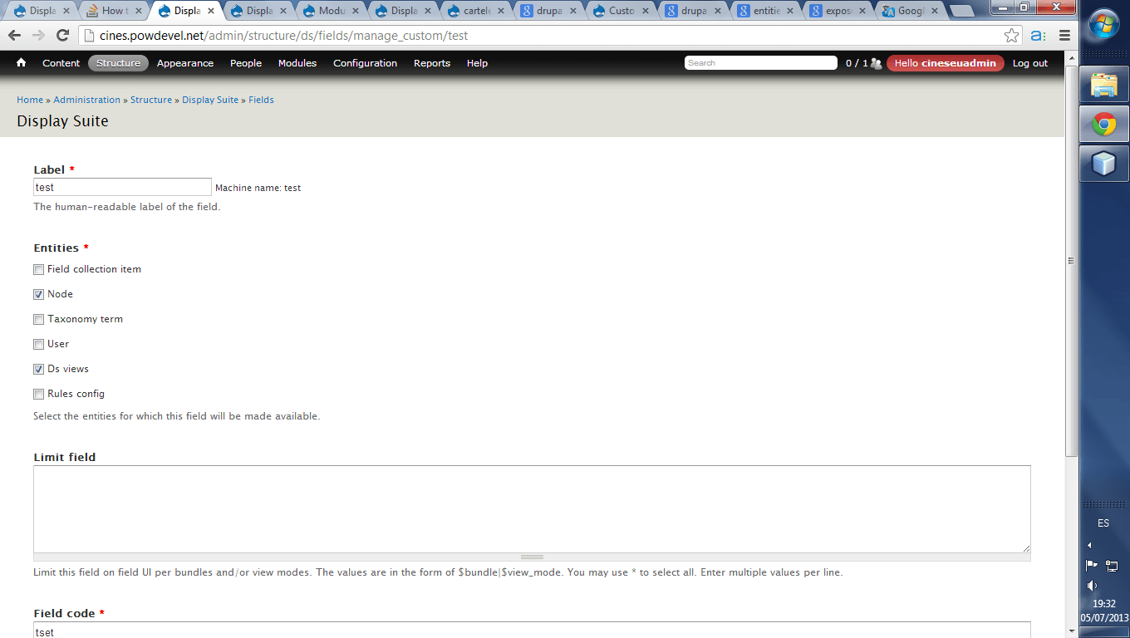This screenshot has width=1130, height=638.
Task: Check the Taxonomy term checkbox
Action: point(38,319)
